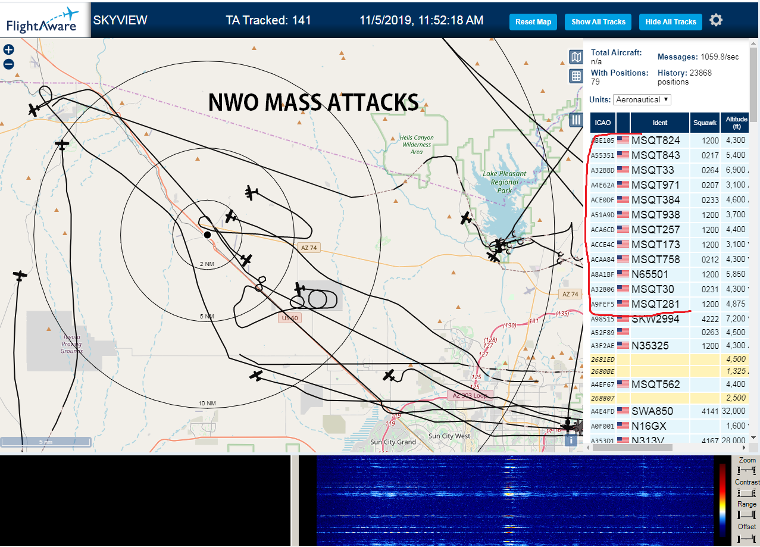
Task: Click the sidebar vertical scrollbar thumb
Action: pos(755,83)
